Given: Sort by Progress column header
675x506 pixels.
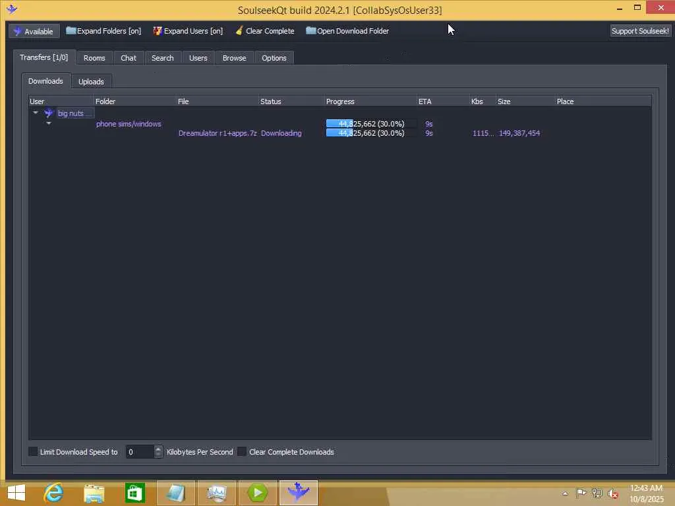Looking at the screenshot, I should (x=370, y=101).
